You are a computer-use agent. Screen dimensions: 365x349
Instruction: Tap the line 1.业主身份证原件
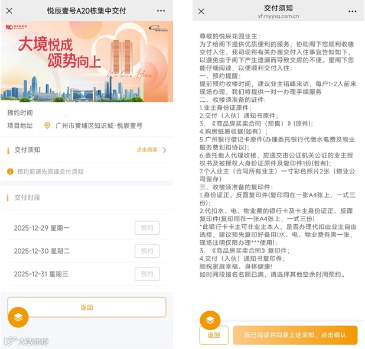[x=226, y=108]
